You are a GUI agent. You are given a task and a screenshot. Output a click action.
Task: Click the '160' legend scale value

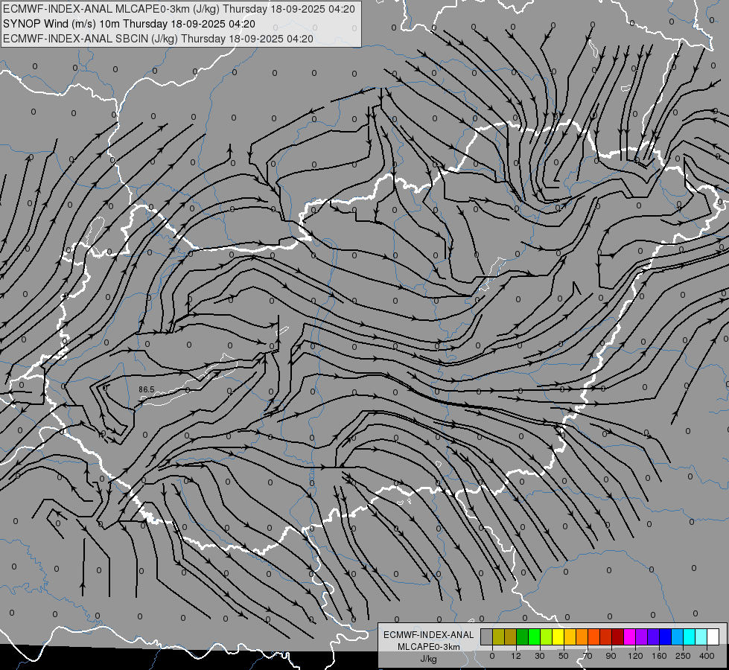pyautogui.click(x=659, y=656)
